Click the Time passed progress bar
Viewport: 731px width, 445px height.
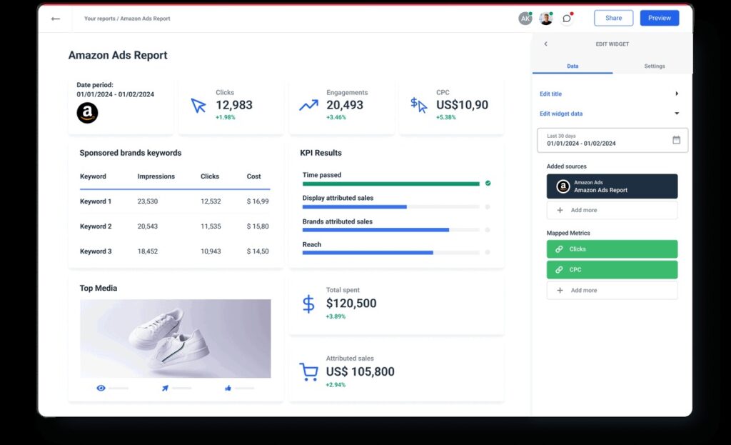pyautogui.click(x=390, y=184)
